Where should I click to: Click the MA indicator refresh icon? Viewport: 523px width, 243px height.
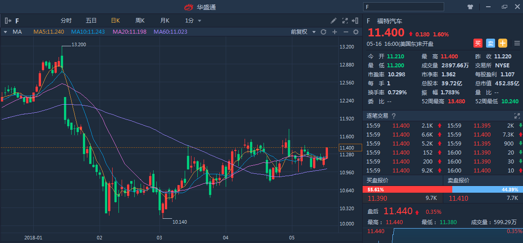(x=323, y=32)
